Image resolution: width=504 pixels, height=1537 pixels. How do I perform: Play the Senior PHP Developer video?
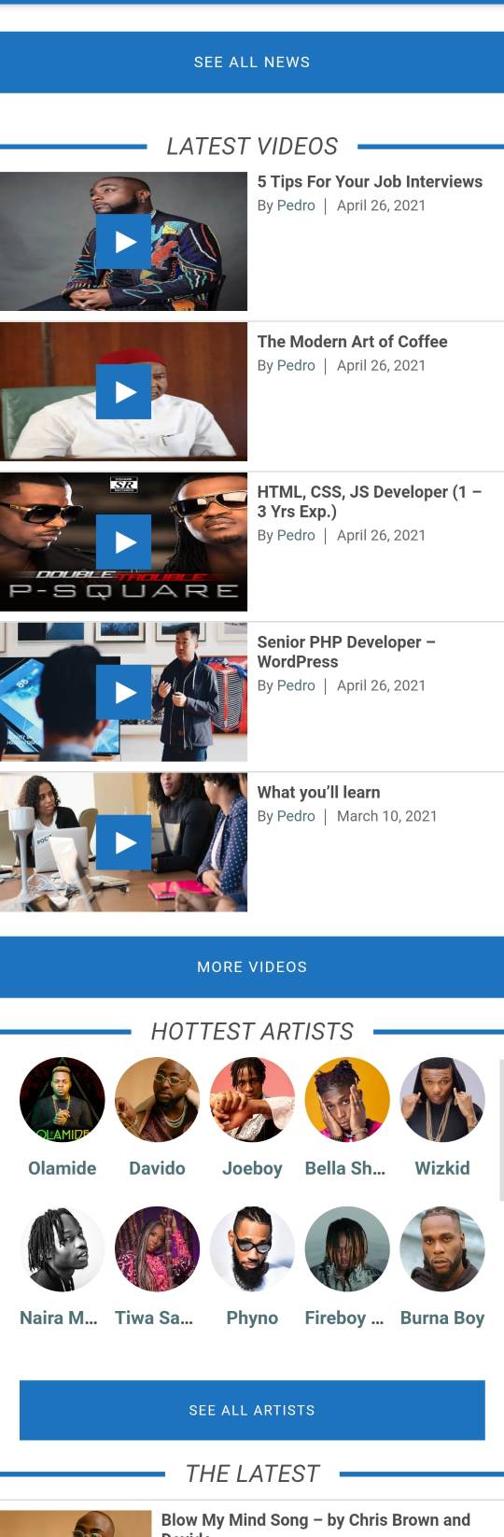(x=123, y=692)
